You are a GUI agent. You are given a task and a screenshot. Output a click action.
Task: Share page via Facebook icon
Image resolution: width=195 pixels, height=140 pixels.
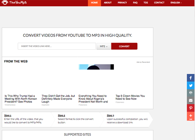pyautogui.click(x=191, y=78)
